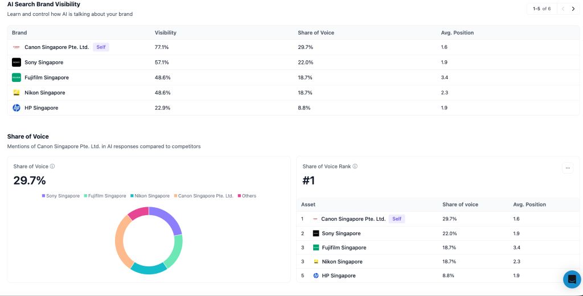This screenshot has width=583, height=296.
Task: Select Sony Singapore in rank table
Action: (342, 233)
